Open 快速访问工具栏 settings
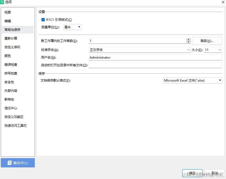This screenshot has height=179, width=226. [18, 126]
